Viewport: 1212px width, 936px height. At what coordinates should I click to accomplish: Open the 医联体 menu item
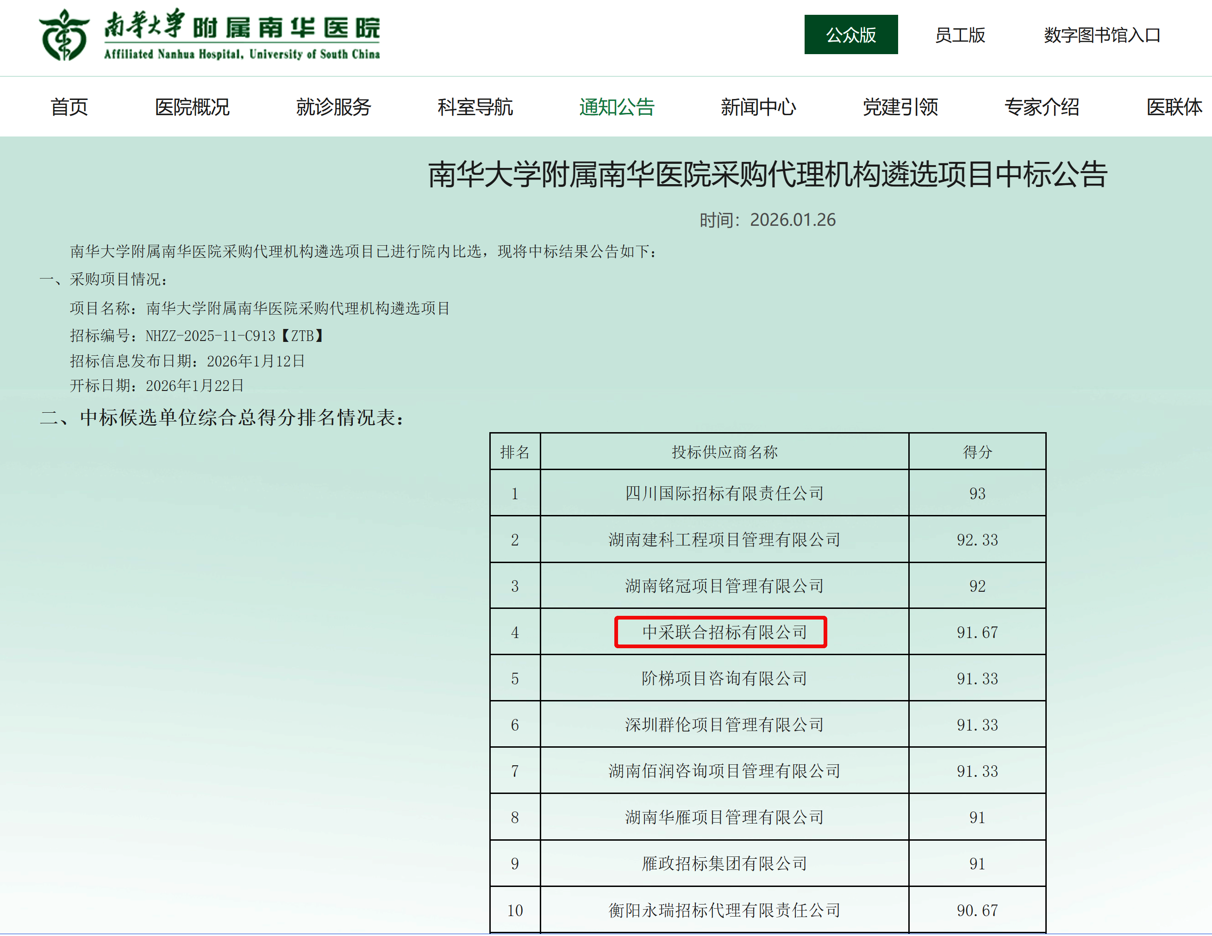coord(1173,107)
